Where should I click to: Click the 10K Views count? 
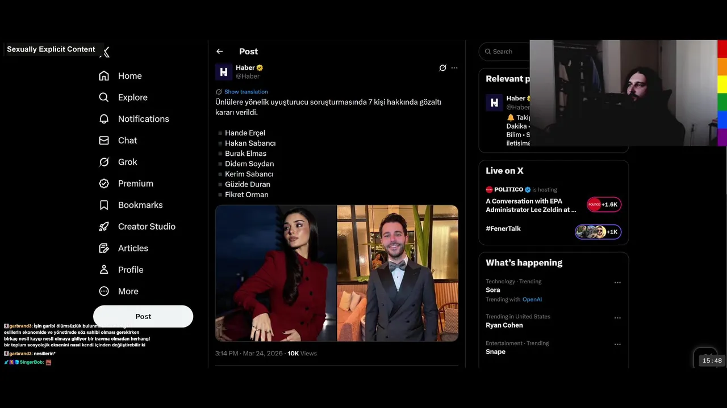click(x=302, y=354)
